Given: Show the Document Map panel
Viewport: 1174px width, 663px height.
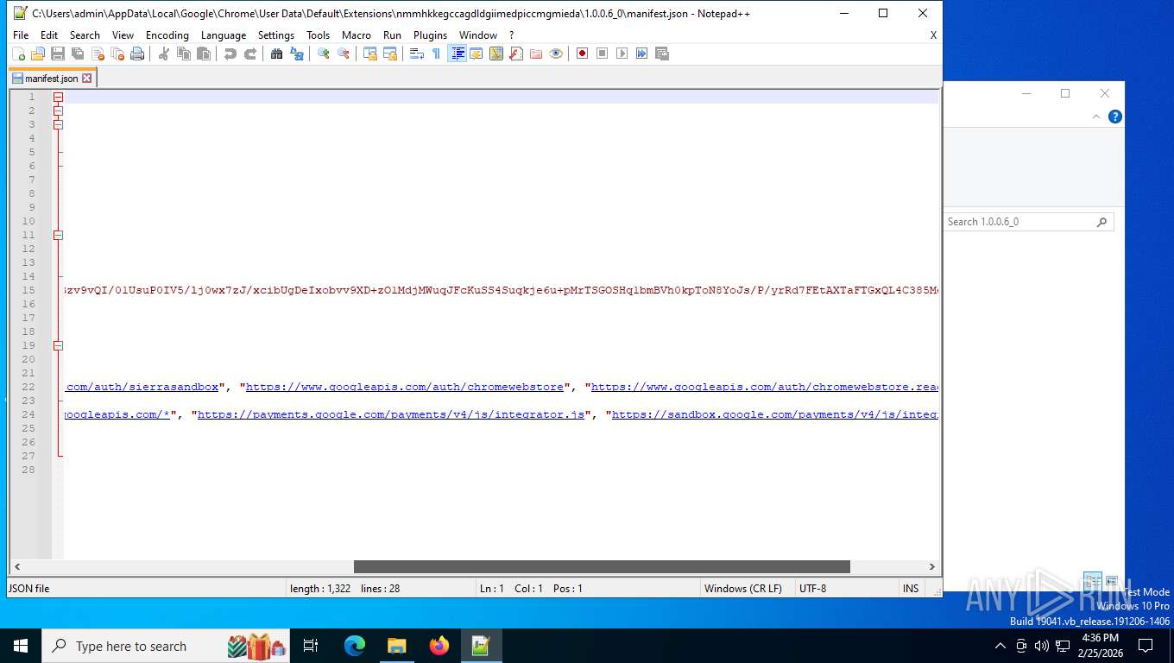Looking at the screenshot, I should tap(496, 54).
